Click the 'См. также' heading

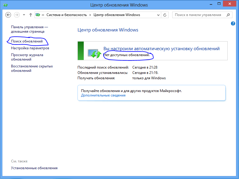tap(19, 161)
